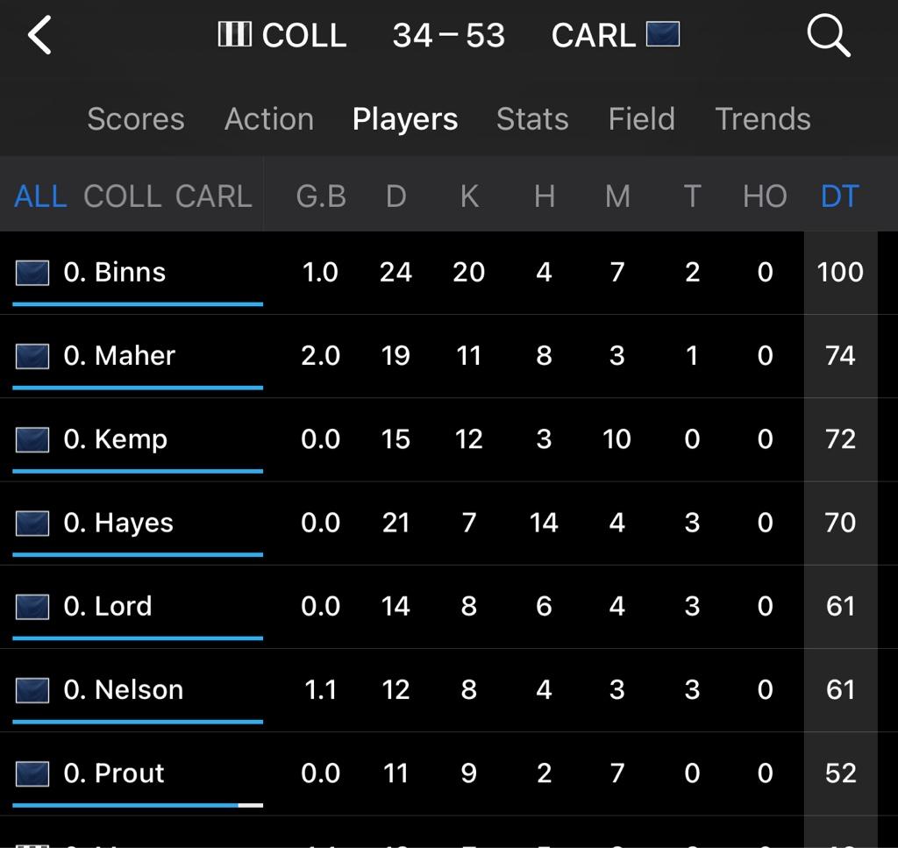
Task: Open the Action tab
Action: pyautogui.click(x=269, y=119)
